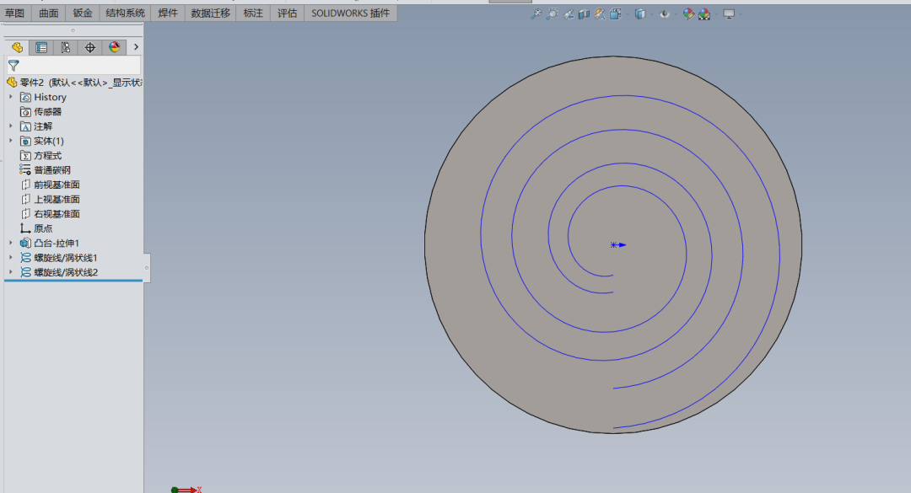The width and height of the screenshot is (911, 493).
Task: Open the SOLIDWORKS 插件 tab
Action: point(350,13)
